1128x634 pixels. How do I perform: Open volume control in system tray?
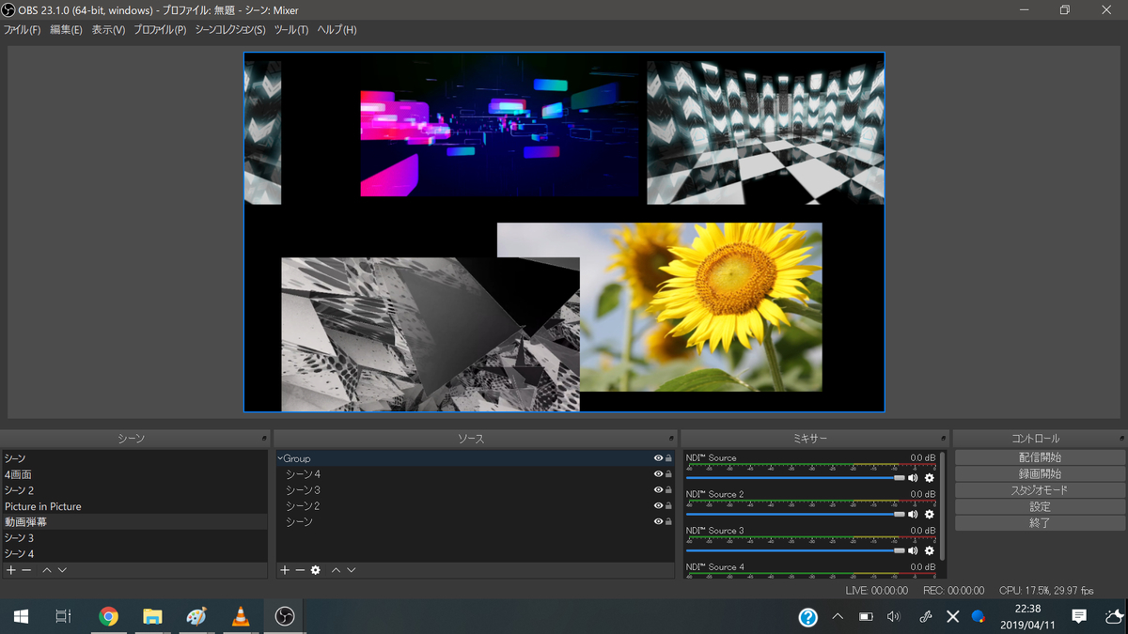coord(893,616)
